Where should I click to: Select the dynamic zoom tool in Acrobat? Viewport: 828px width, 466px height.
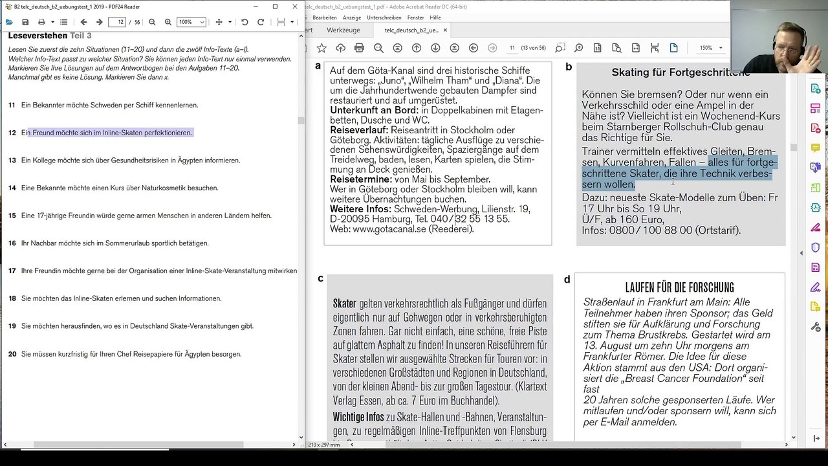(x=578, y=48)
